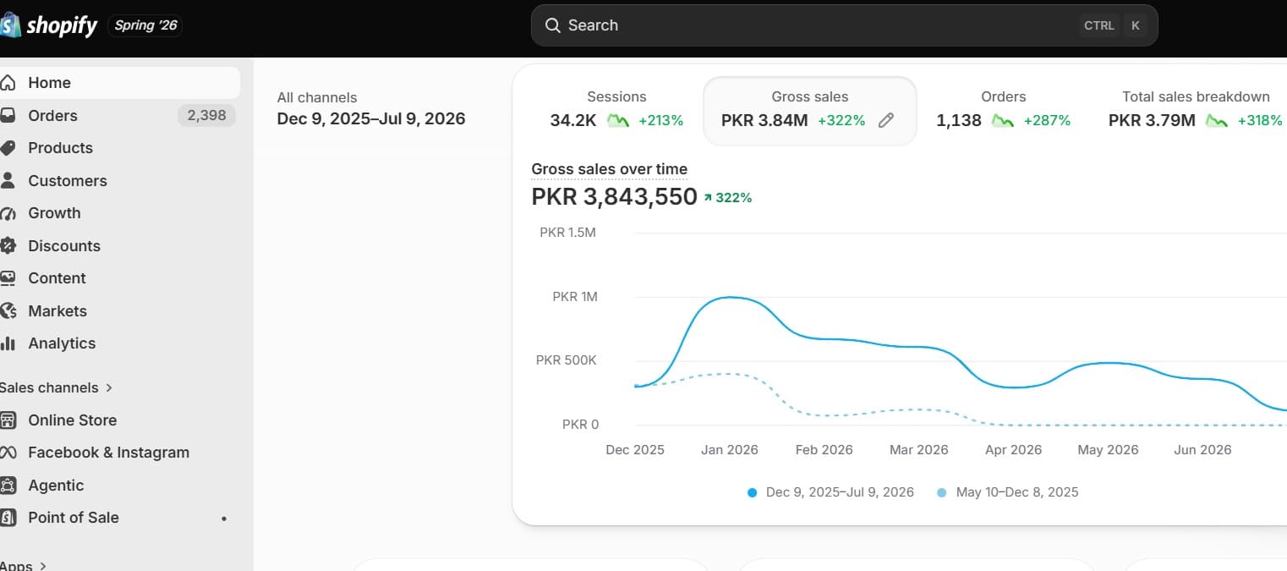1287x571 pixels.
Task: Click the Spring '26 edition badge
Action: [145, 25]
